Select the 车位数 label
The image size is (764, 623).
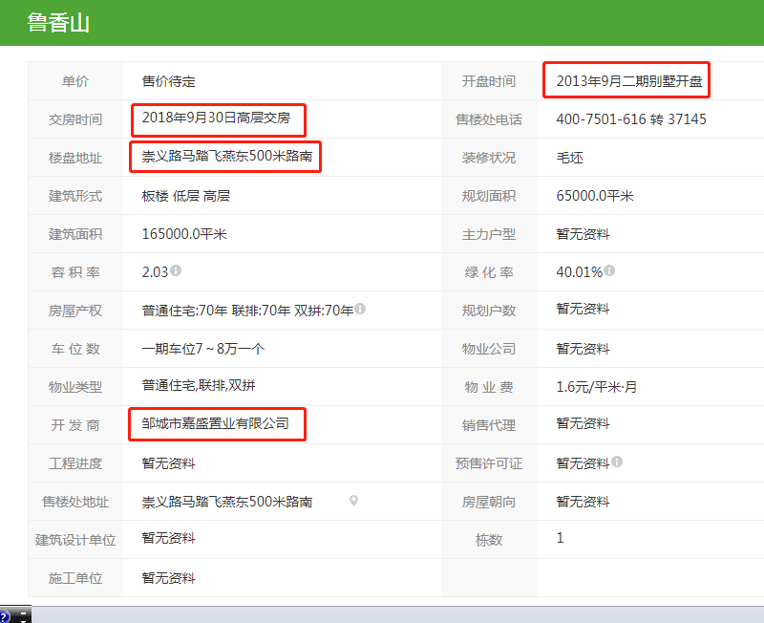(75, 349)
